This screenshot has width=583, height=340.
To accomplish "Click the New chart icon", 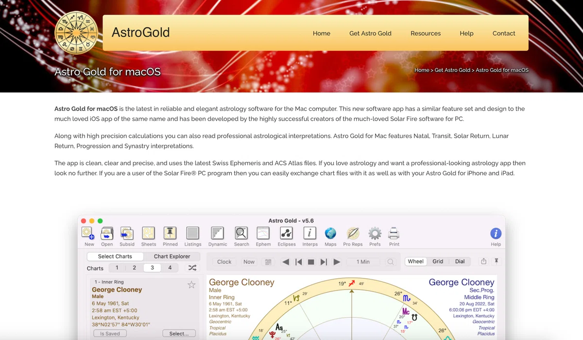I will click(89, 234).
